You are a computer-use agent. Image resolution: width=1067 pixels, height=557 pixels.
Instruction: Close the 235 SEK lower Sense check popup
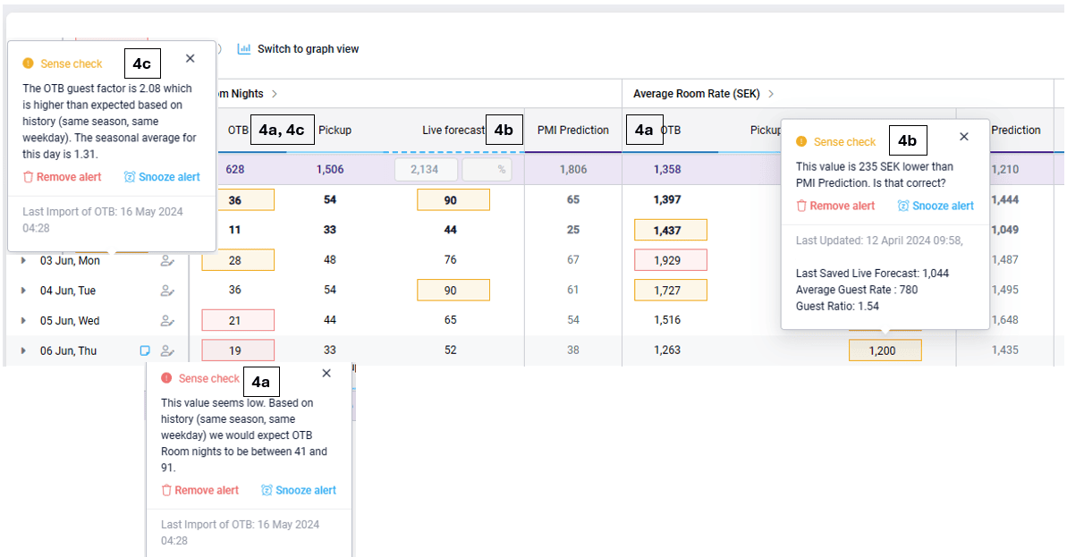(x=963, y=137)
